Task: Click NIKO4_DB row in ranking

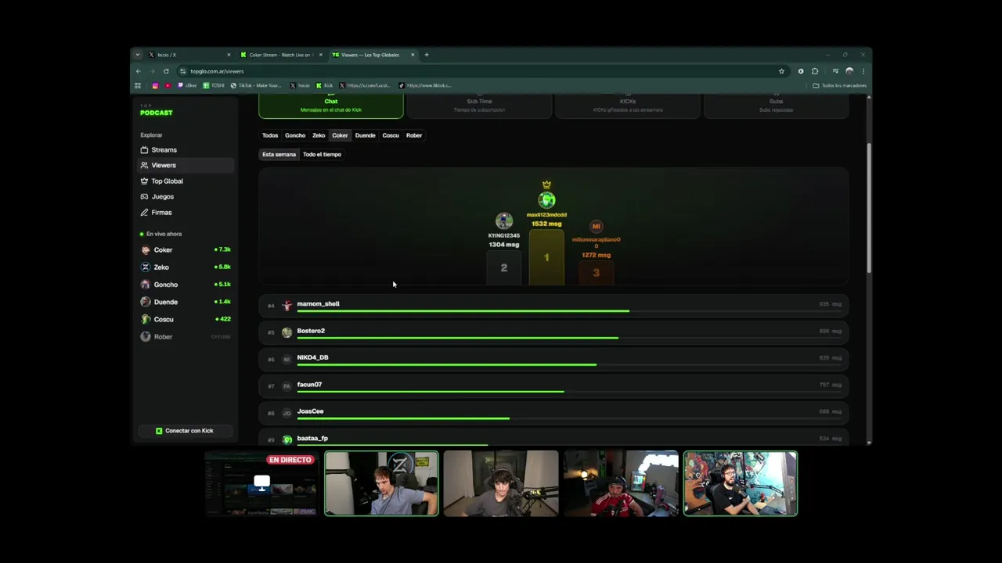Action: pos(553,359)
